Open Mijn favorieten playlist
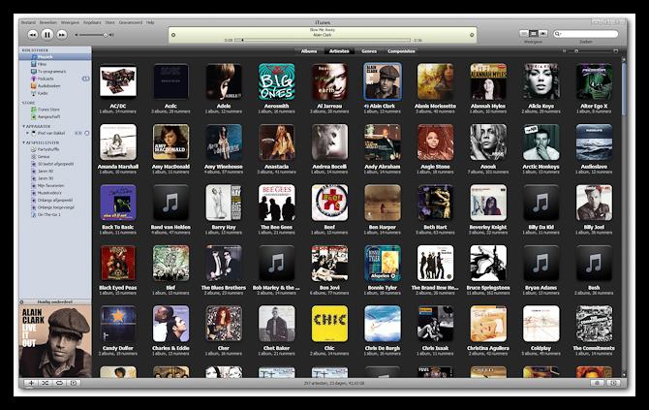 pyautogui.click(x=55, y=185)
